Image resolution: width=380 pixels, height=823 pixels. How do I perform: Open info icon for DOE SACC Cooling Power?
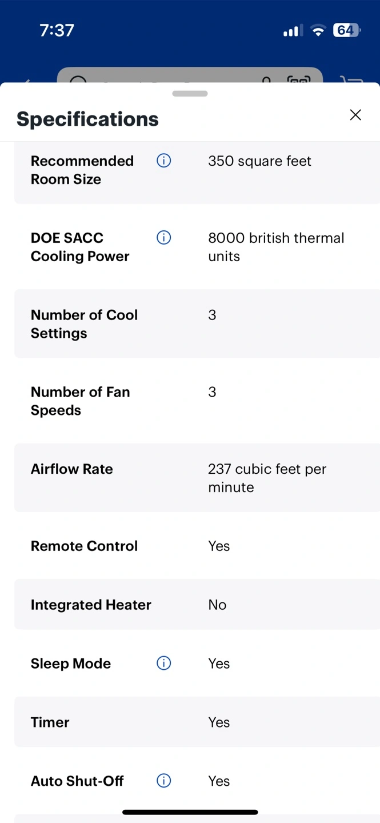pos(164,238)
